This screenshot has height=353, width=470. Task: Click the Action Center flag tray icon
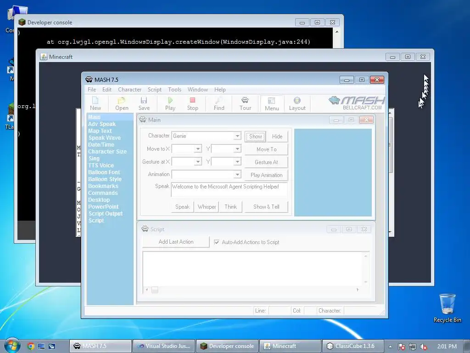coord(401,347)
